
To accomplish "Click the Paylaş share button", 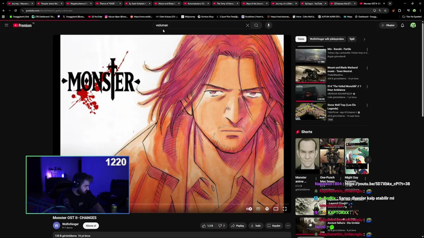I will pyautogui.click(x=238, y=226).
